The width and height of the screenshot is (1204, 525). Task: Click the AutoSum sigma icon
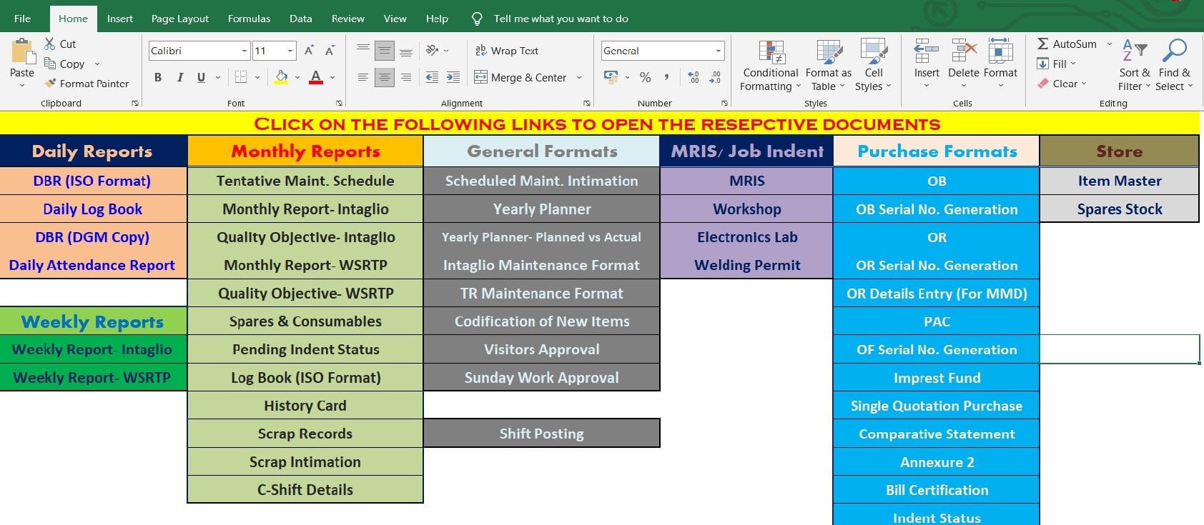(1043, 44)
